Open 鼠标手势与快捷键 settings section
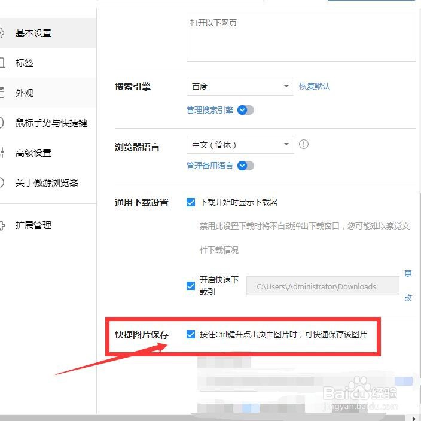Screen dimensions: 421x421 [48, 123]
